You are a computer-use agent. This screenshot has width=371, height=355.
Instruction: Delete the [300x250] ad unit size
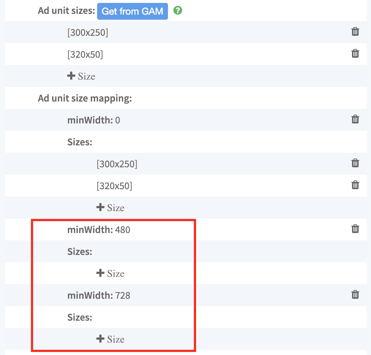coord(355,31)
